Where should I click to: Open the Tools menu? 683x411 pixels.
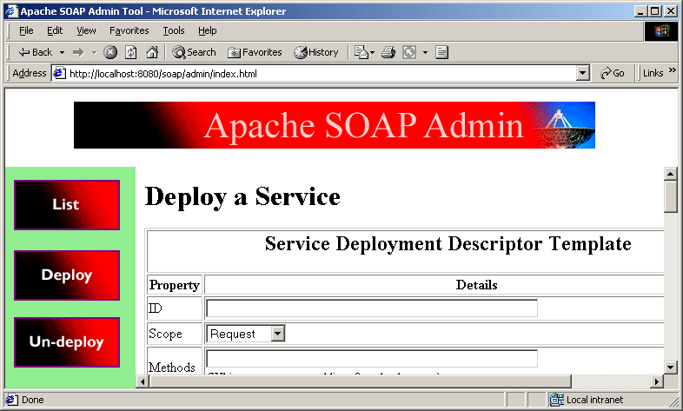pos(174,30)
